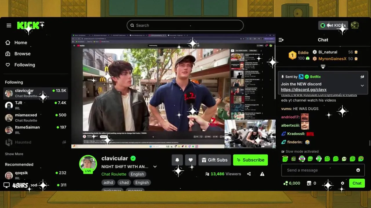Screen dimensions: 371x208
Task: Hide the pinned BotRix message
Action: [x=362, y=77]
